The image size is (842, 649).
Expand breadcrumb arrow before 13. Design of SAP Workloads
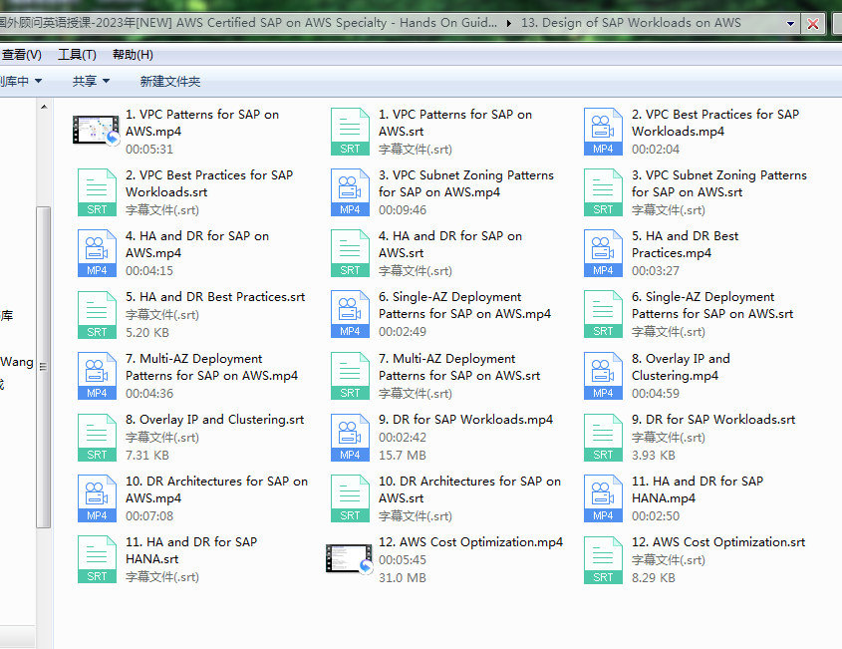(x=508, y=23)
